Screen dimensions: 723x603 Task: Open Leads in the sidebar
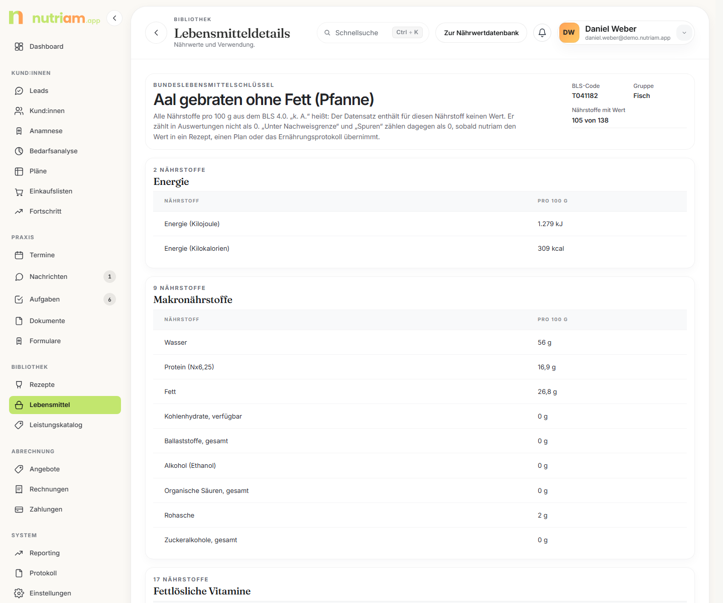[65, 91]
